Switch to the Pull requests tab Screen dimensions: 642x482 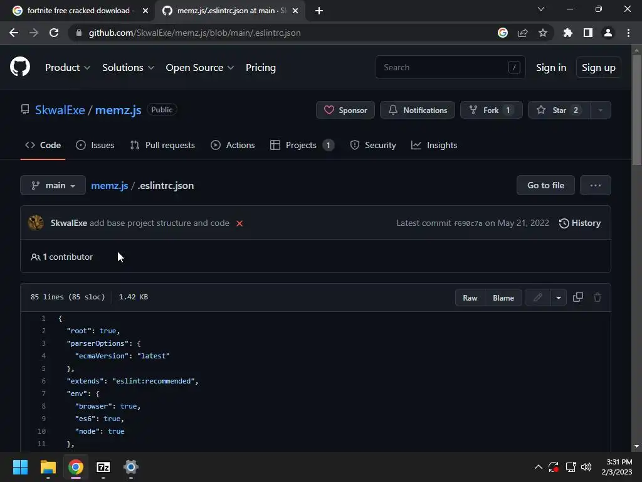[x=162, y=145]
